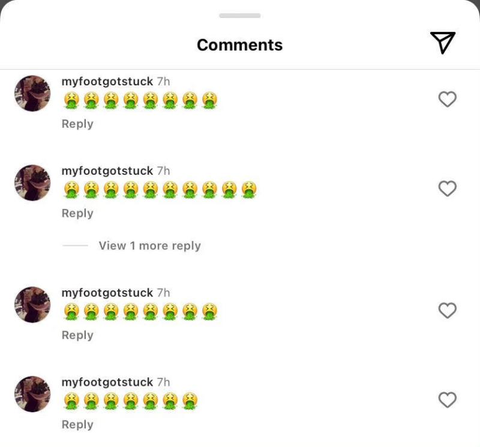Open fourth commenter's profile picture
Viewport: 480px width, 447px height.
(x=32, y=394)
